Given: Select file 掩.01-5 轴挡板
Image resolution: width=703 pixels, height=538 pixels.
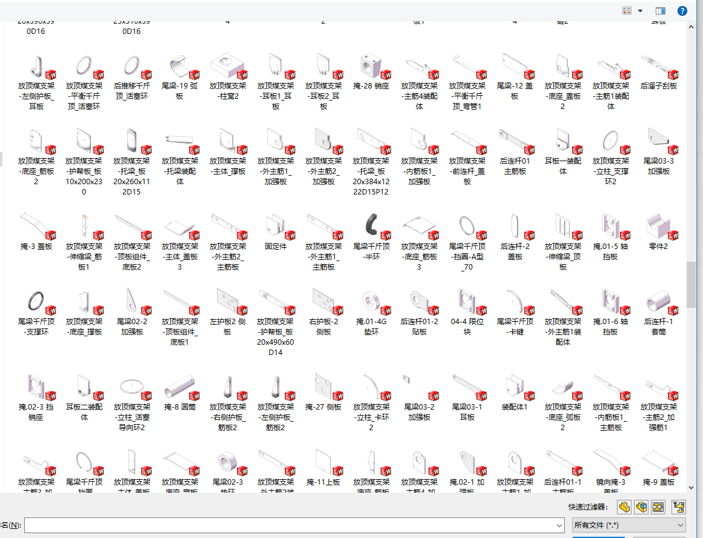Looking at the screenshot, I should point(611,237).
